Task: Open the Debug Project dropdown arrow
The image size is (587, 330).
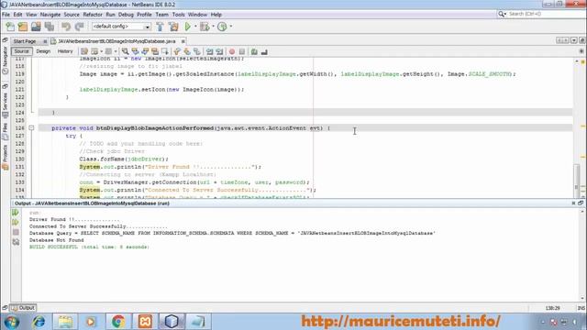Action: coord(213,27)
